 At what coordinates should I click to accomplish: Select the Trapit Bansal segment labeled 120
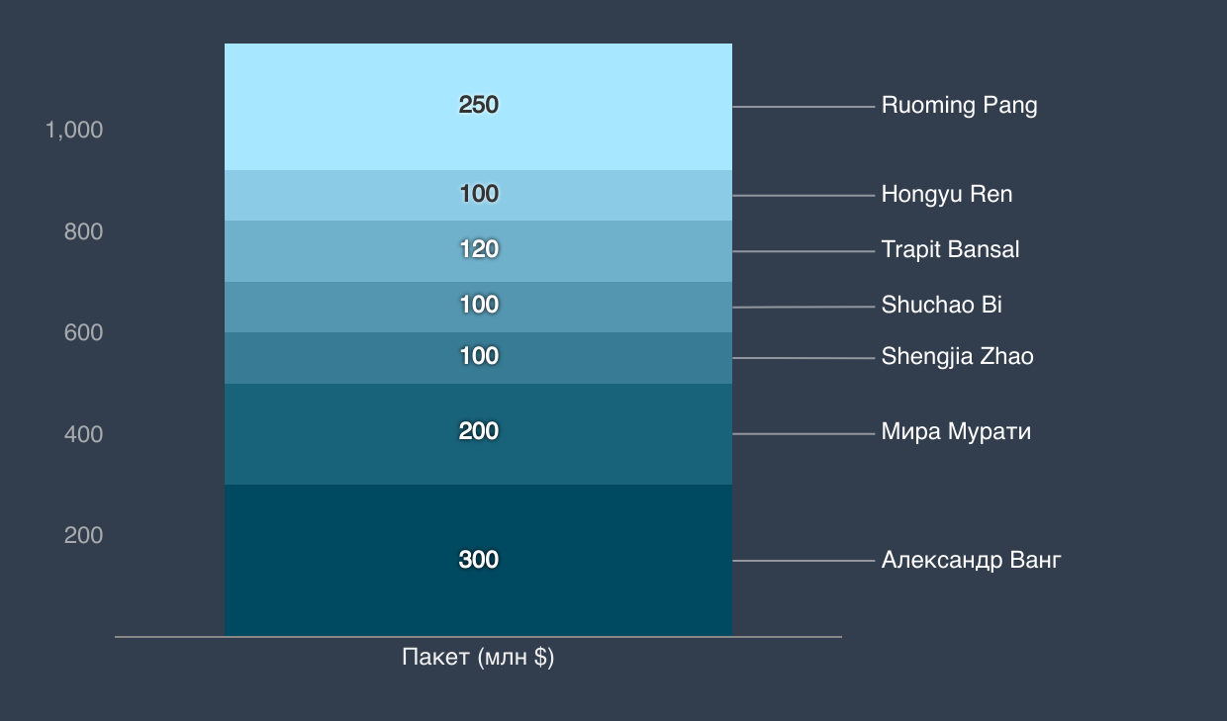click(x=478, y=251)
